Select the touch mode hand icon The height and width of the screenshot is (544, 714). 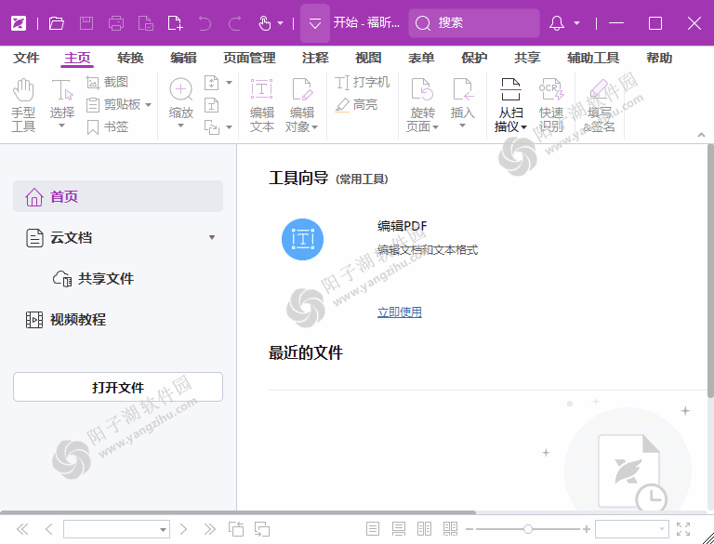click(x=265, y=22)
